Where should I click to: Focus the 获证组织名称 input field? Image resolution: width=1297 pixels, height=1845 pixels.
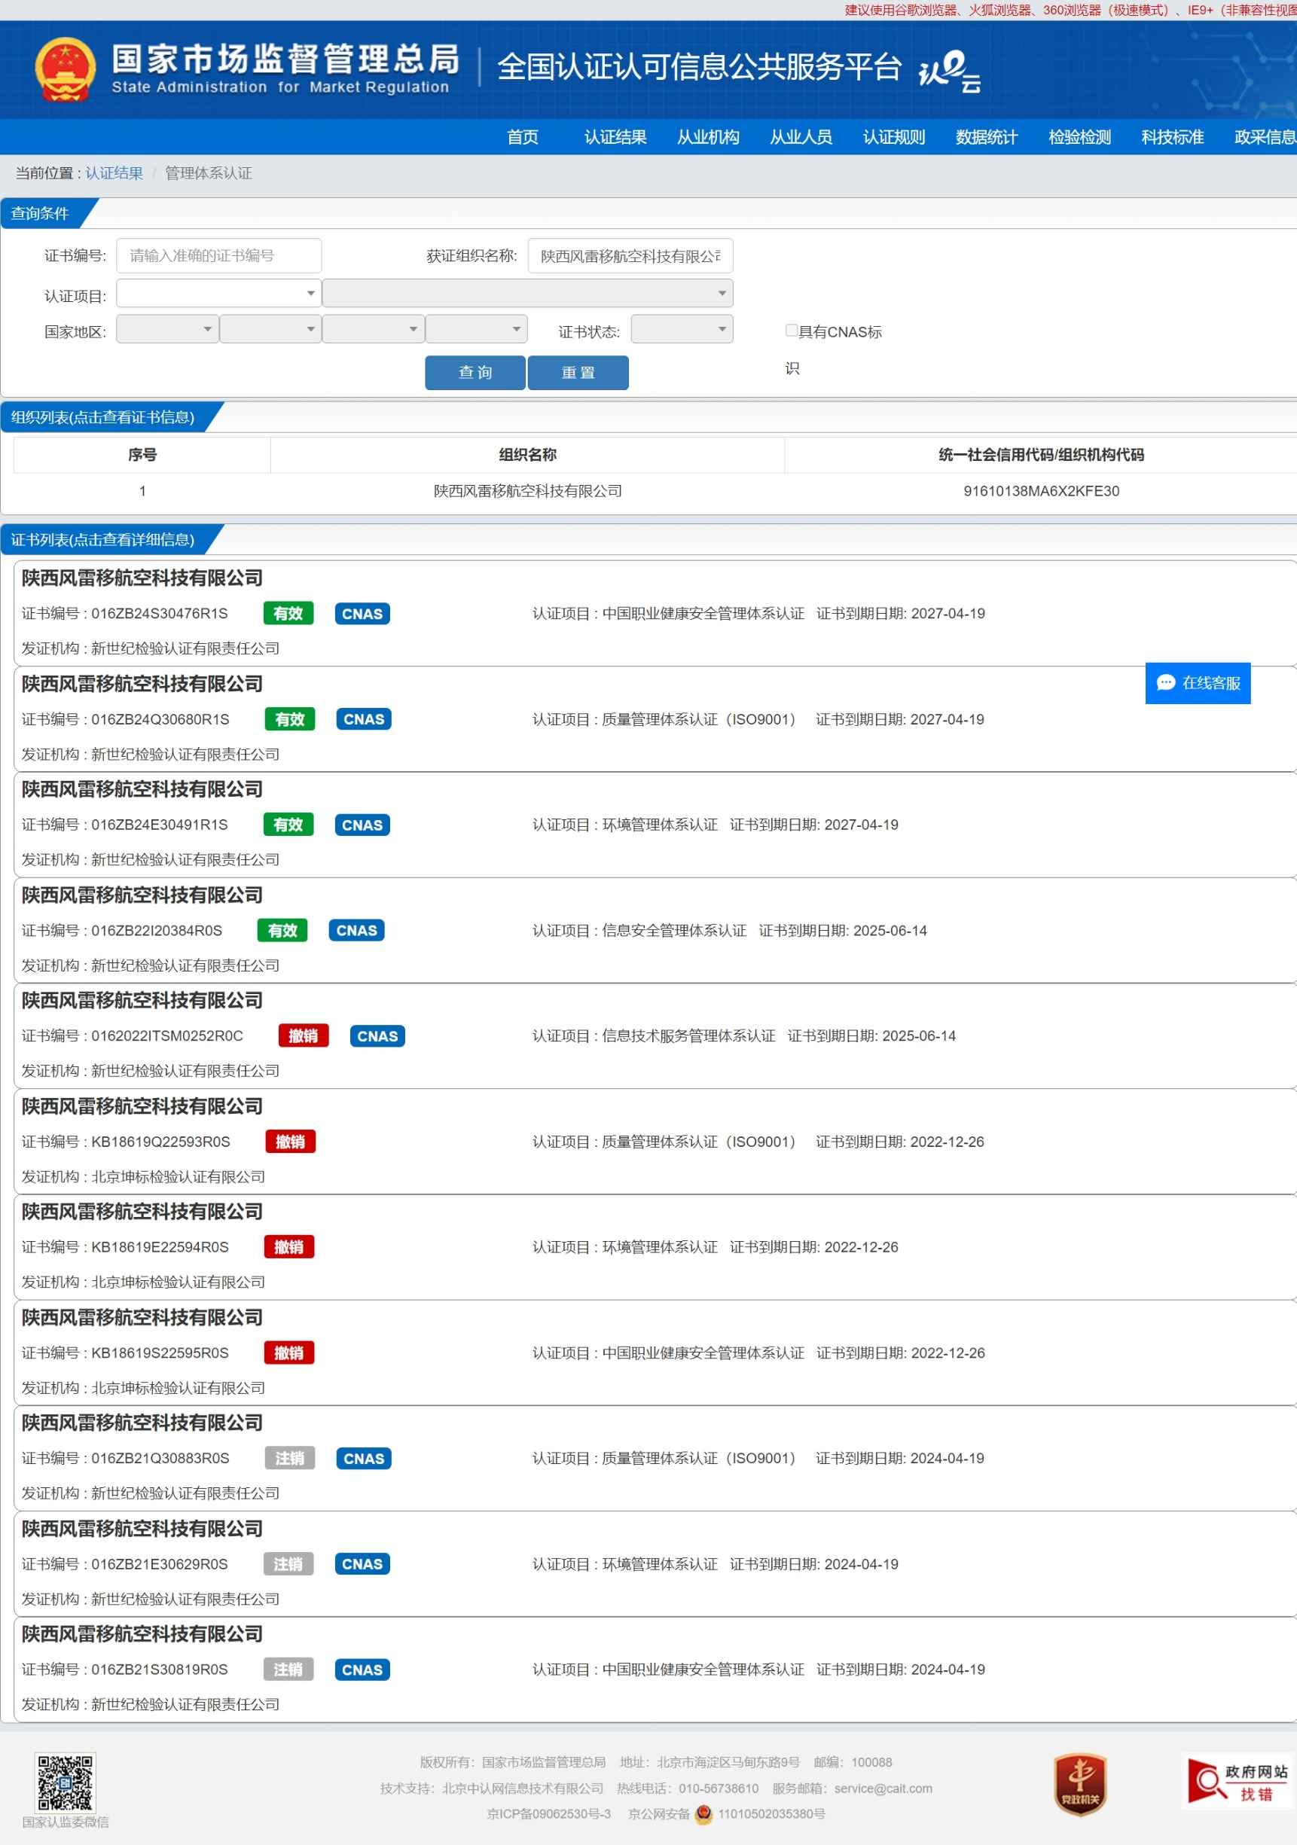tap(630, 255)
